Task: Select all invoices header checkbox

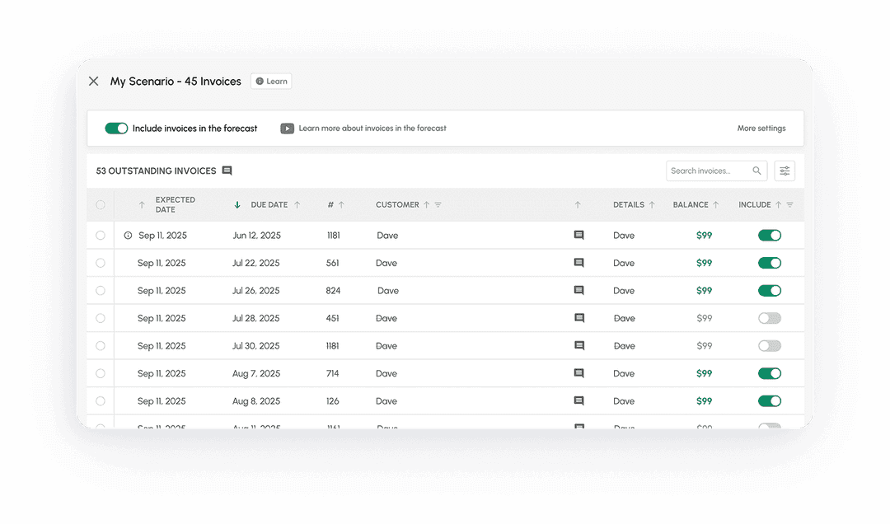Action: pos(101,205)
